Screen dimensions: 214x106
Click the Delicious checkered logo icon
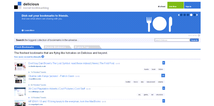click(x=18, y=5)
